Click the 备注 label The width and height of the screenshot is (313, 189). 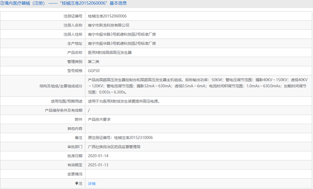pyautogui.click(x=79, y=138)
